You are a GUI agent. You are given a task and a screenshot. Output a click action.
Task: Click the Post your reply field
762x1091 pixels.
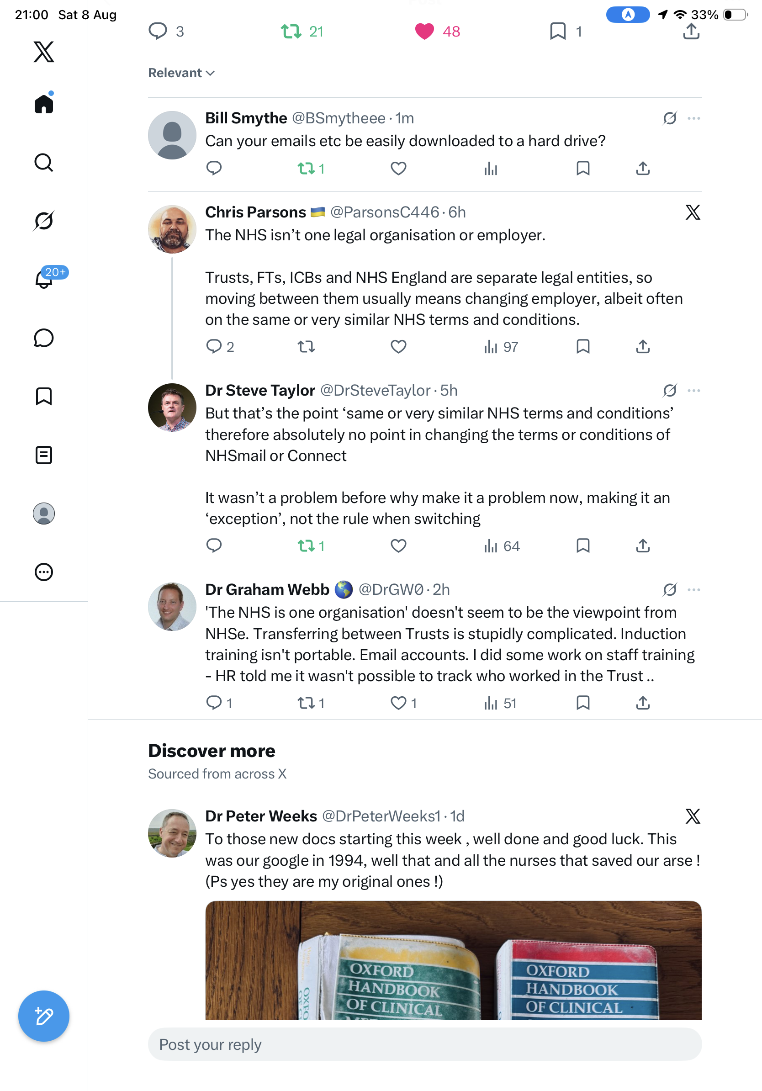coord(425,1044)
